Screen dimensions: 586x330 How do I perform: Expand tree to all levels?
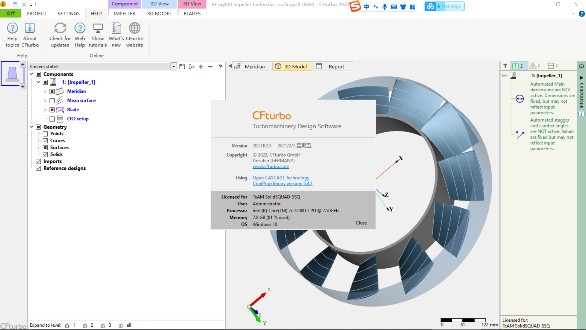(125, 325)
